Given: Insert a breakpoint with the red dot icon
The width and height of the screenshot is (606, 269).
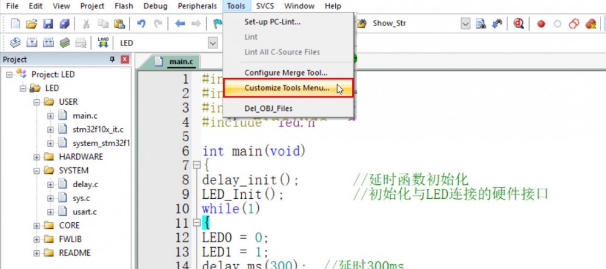Looking at the screenshot, I should tap(541, 24).
